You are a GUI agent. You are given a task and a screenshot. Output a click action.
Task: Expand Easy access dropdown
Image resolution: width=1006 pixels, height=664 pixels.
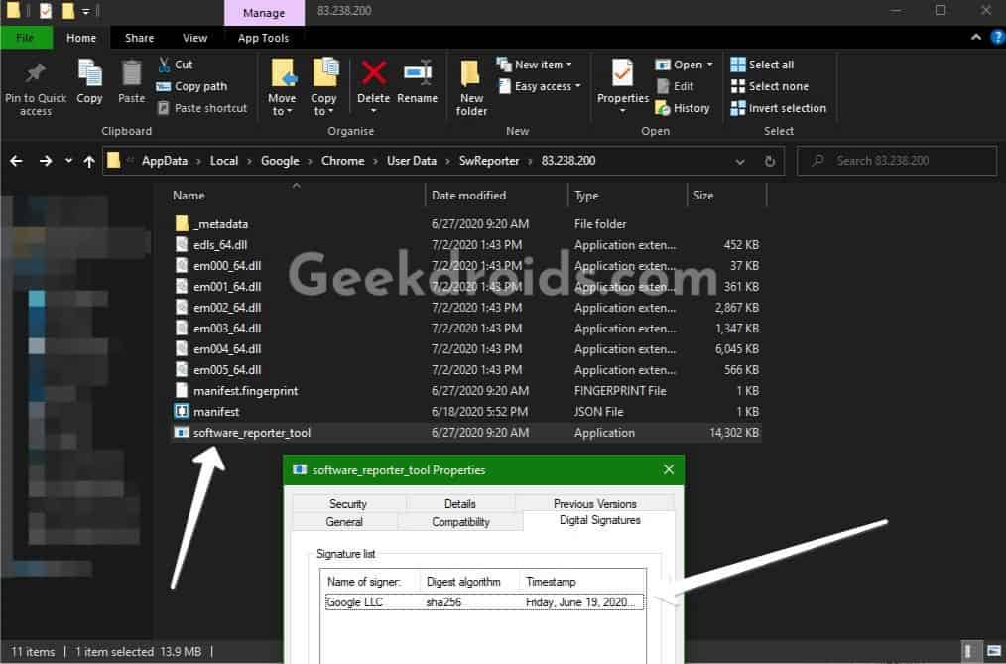pyautogui.click(x=540, y=86)
